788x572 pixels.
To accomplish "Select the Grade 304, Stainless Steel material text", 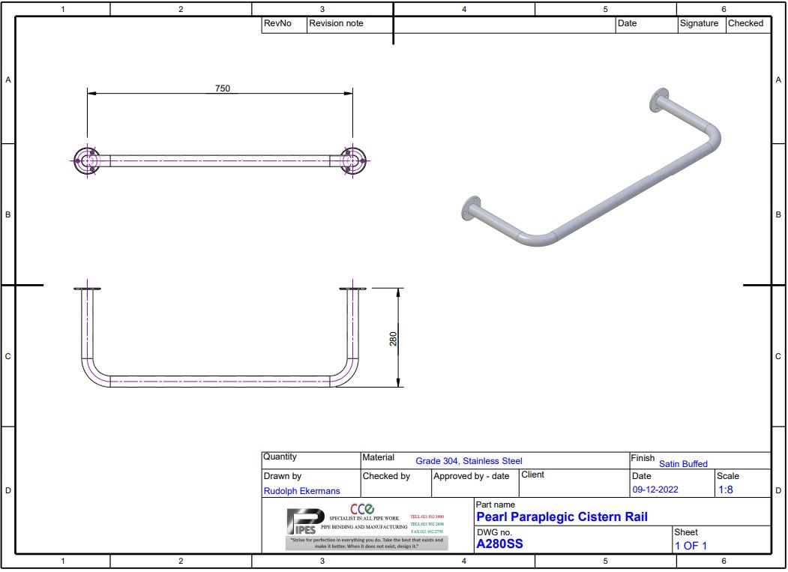I will tap(469, 461).
